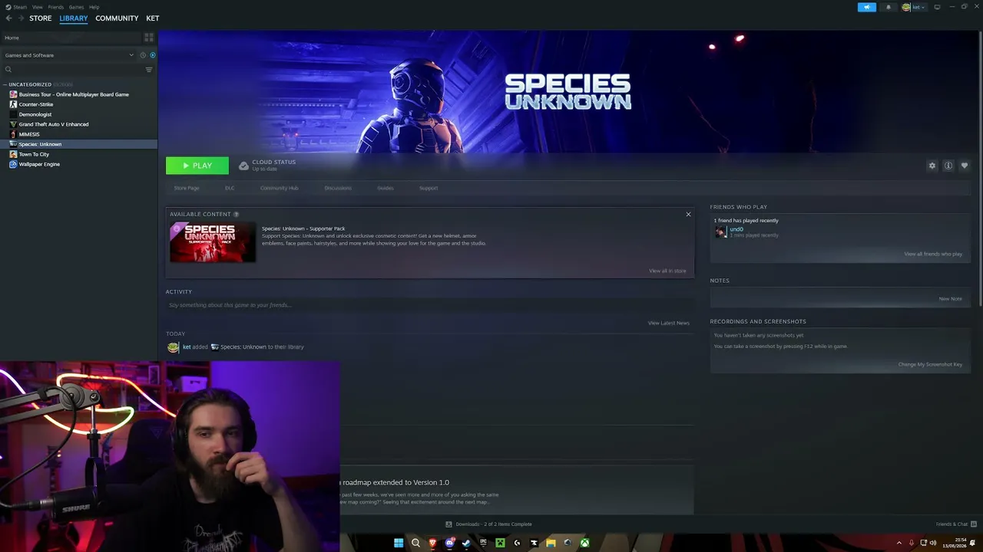
Task: Open the Guides link
Action: 386,188
